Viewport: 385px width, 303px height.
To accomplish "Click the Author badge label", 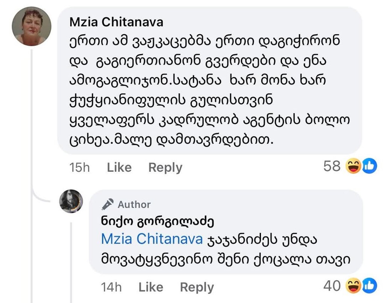I will [134, 205].
